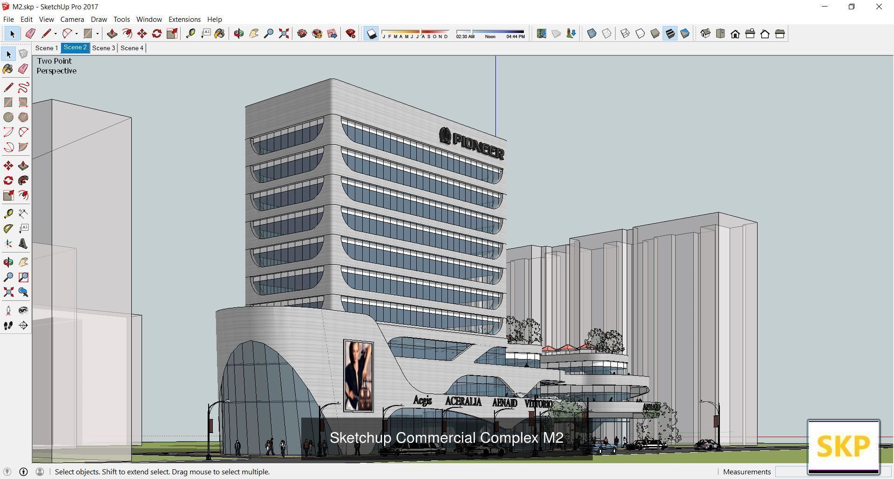Select the Walk footprints tool

(8, 326)
